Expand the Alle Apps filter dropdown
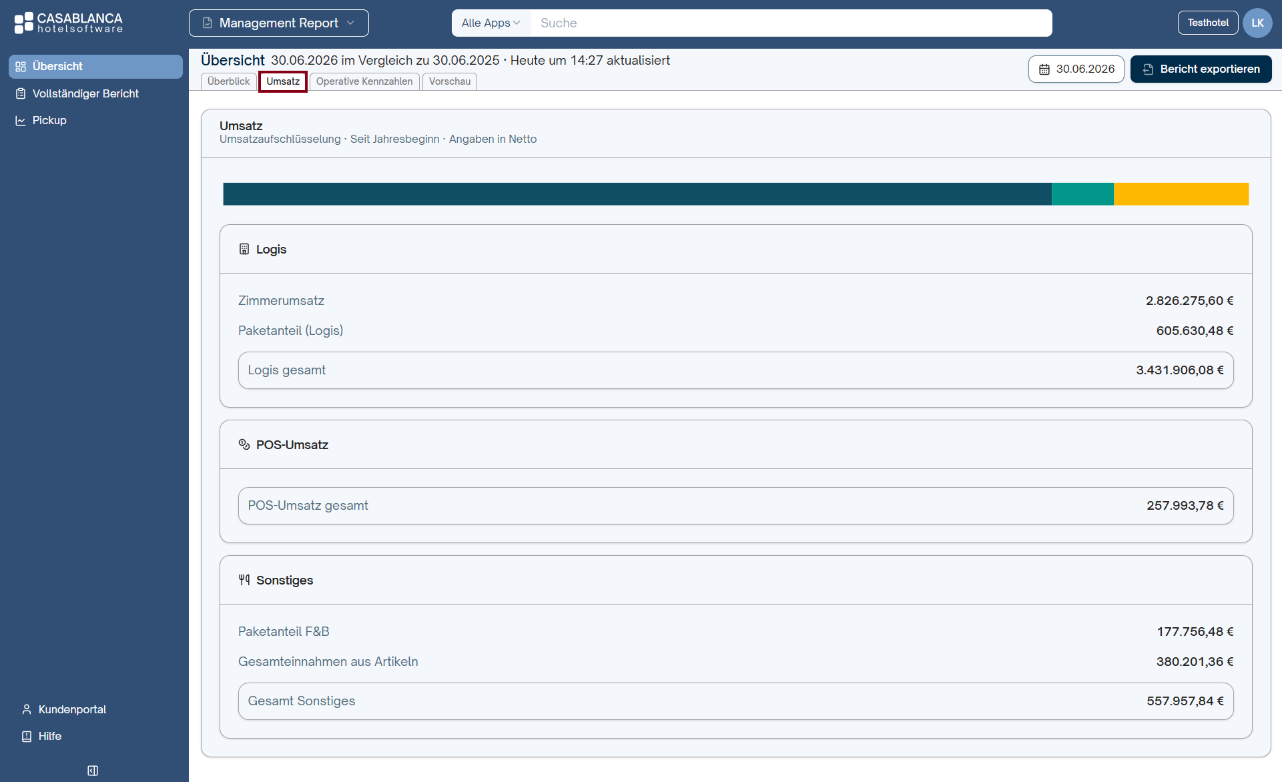The image size is (1282, 782). [x=491, y=23]
